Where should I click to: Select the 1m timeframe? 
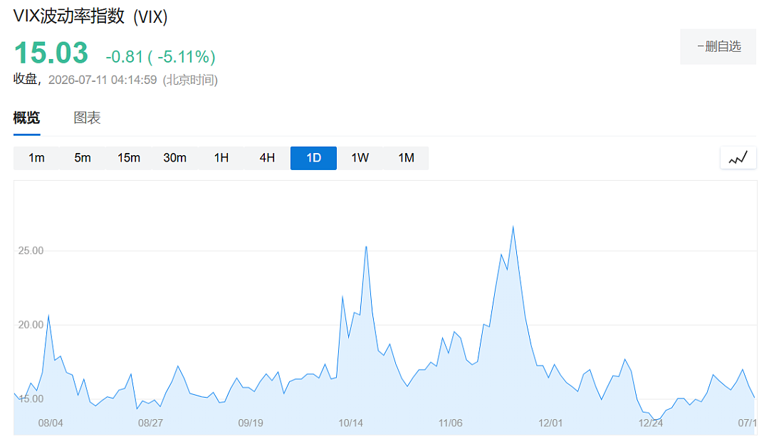[36, 158]
